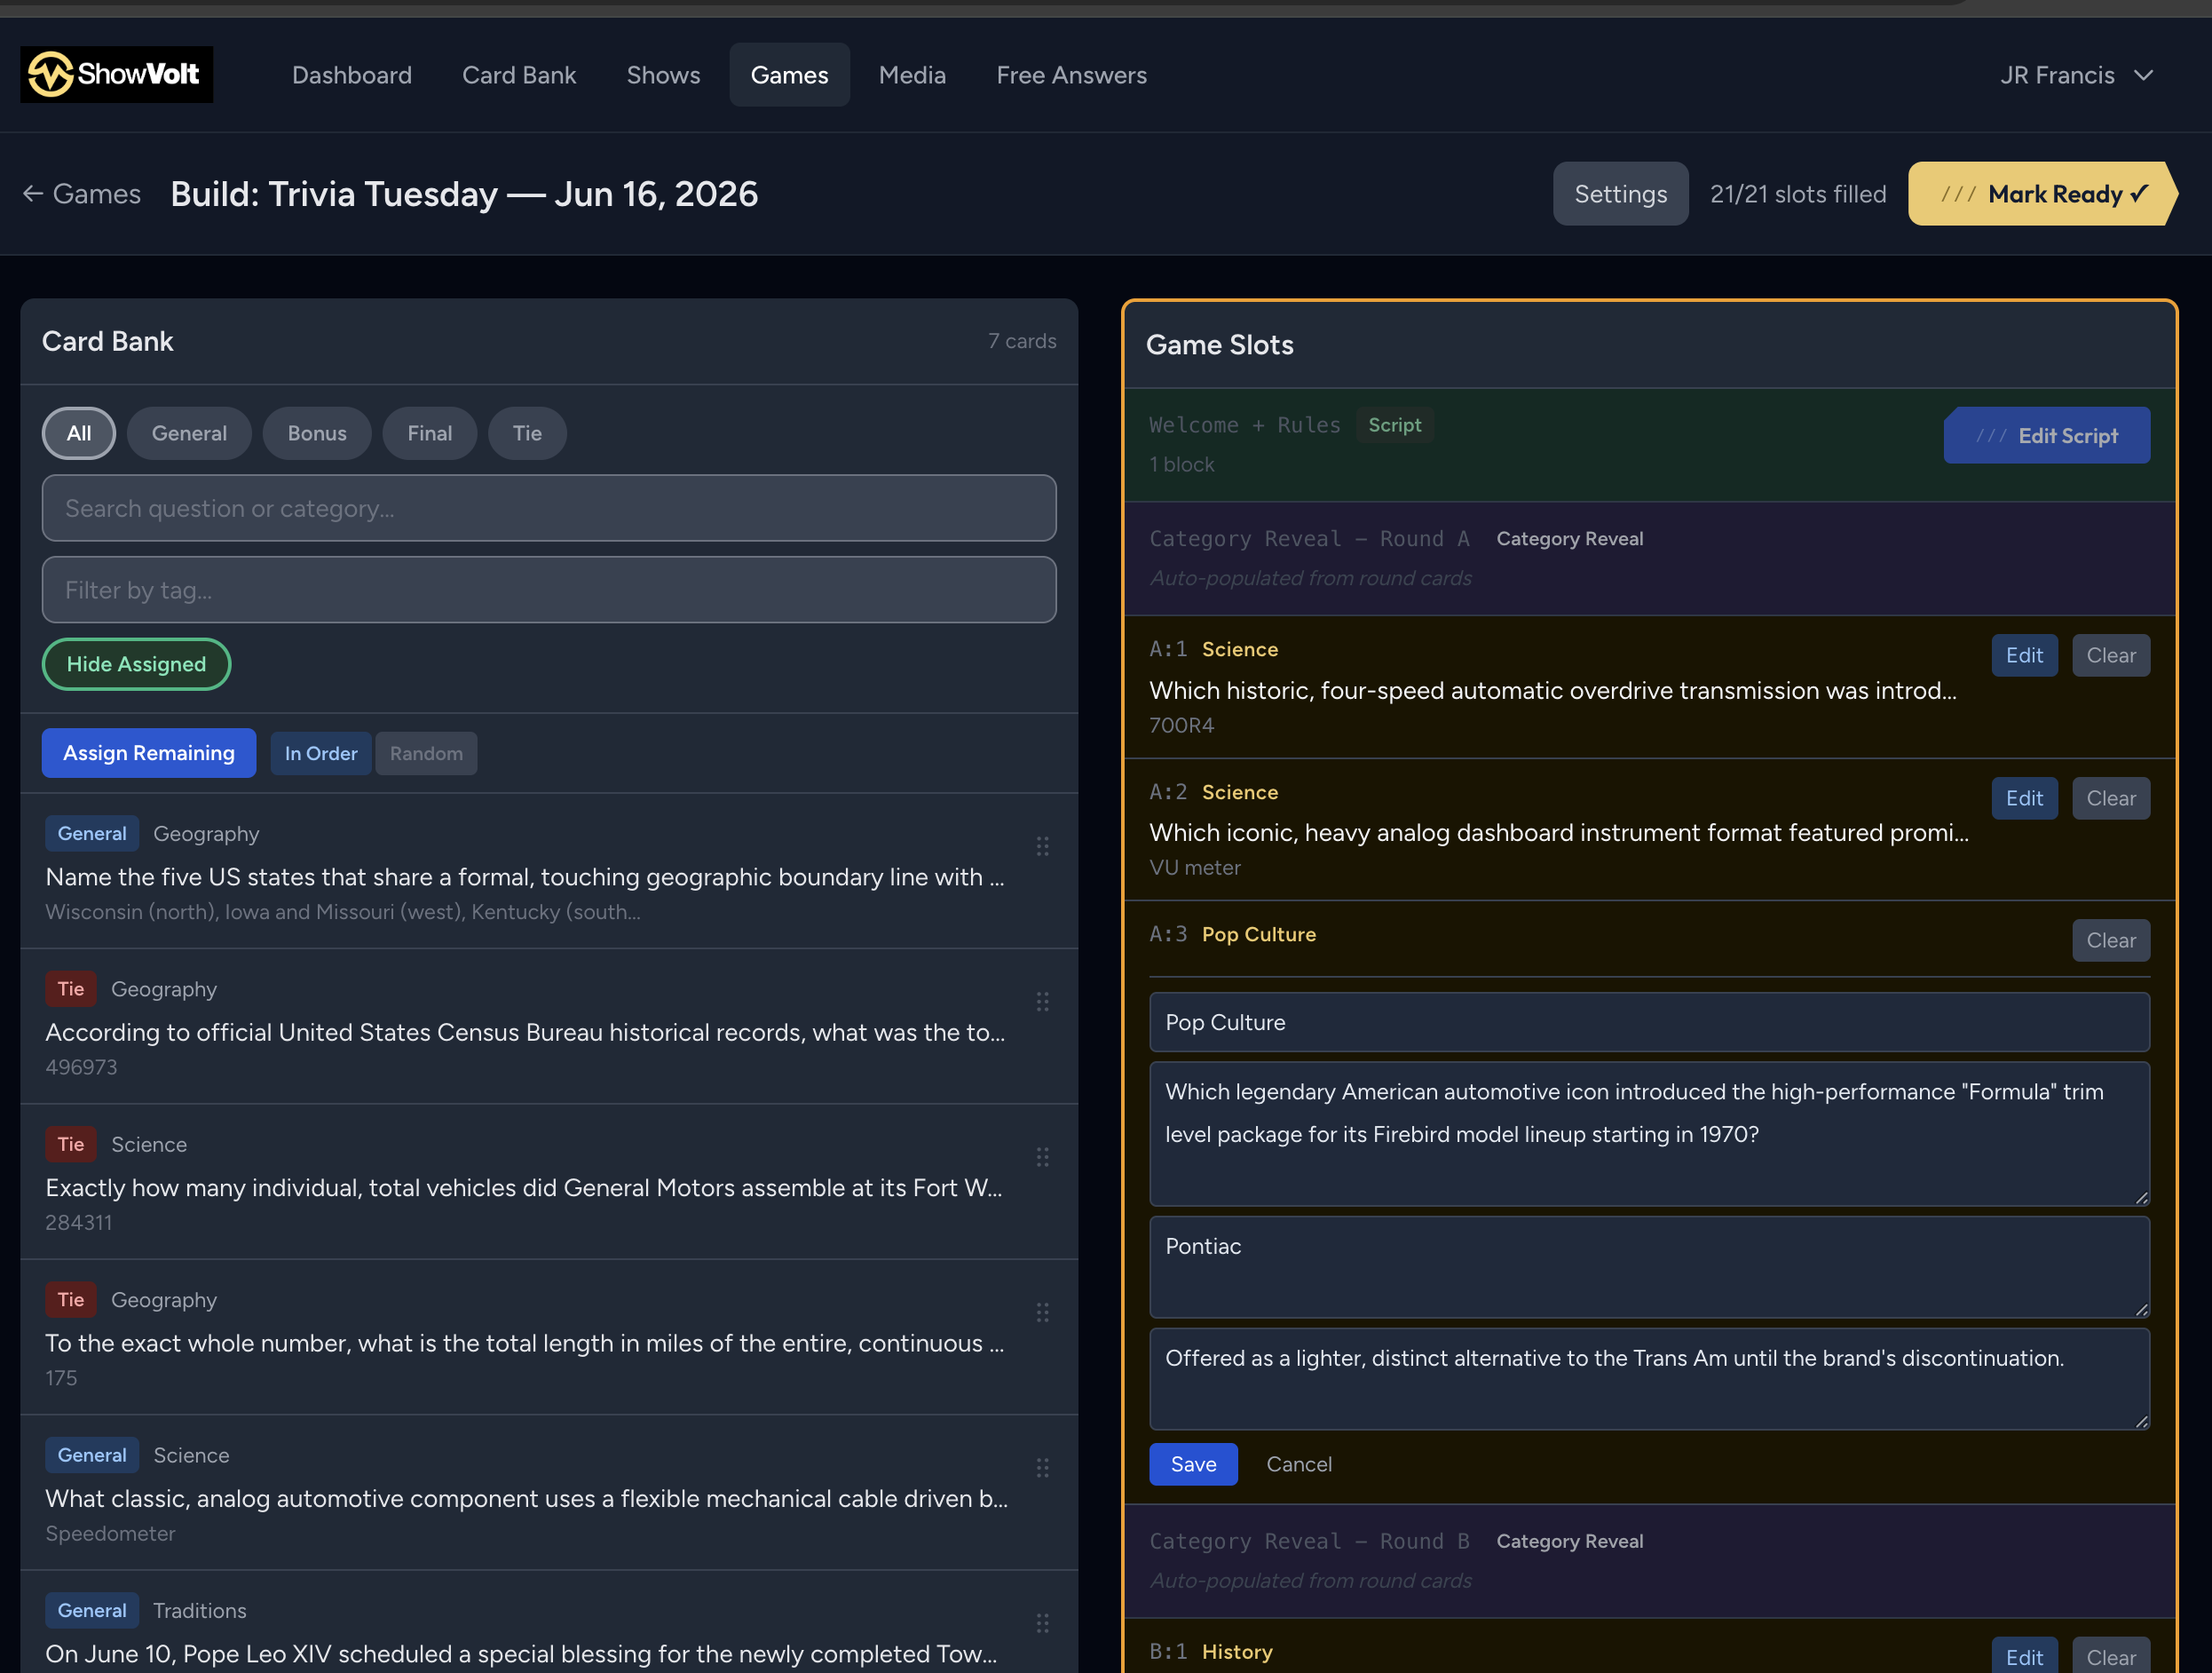The width and height of the screenshot is (2212, 1673).
Task: Toggle Hide Assigned cards
Action: [x=136, y=663]
